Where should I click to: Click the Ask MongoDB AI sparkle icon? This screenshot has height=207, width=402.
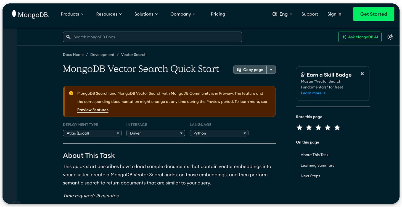pos(344,37)
